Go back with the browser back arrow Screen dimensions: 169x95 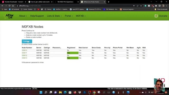pyautogui.click(x=2, y=6)
